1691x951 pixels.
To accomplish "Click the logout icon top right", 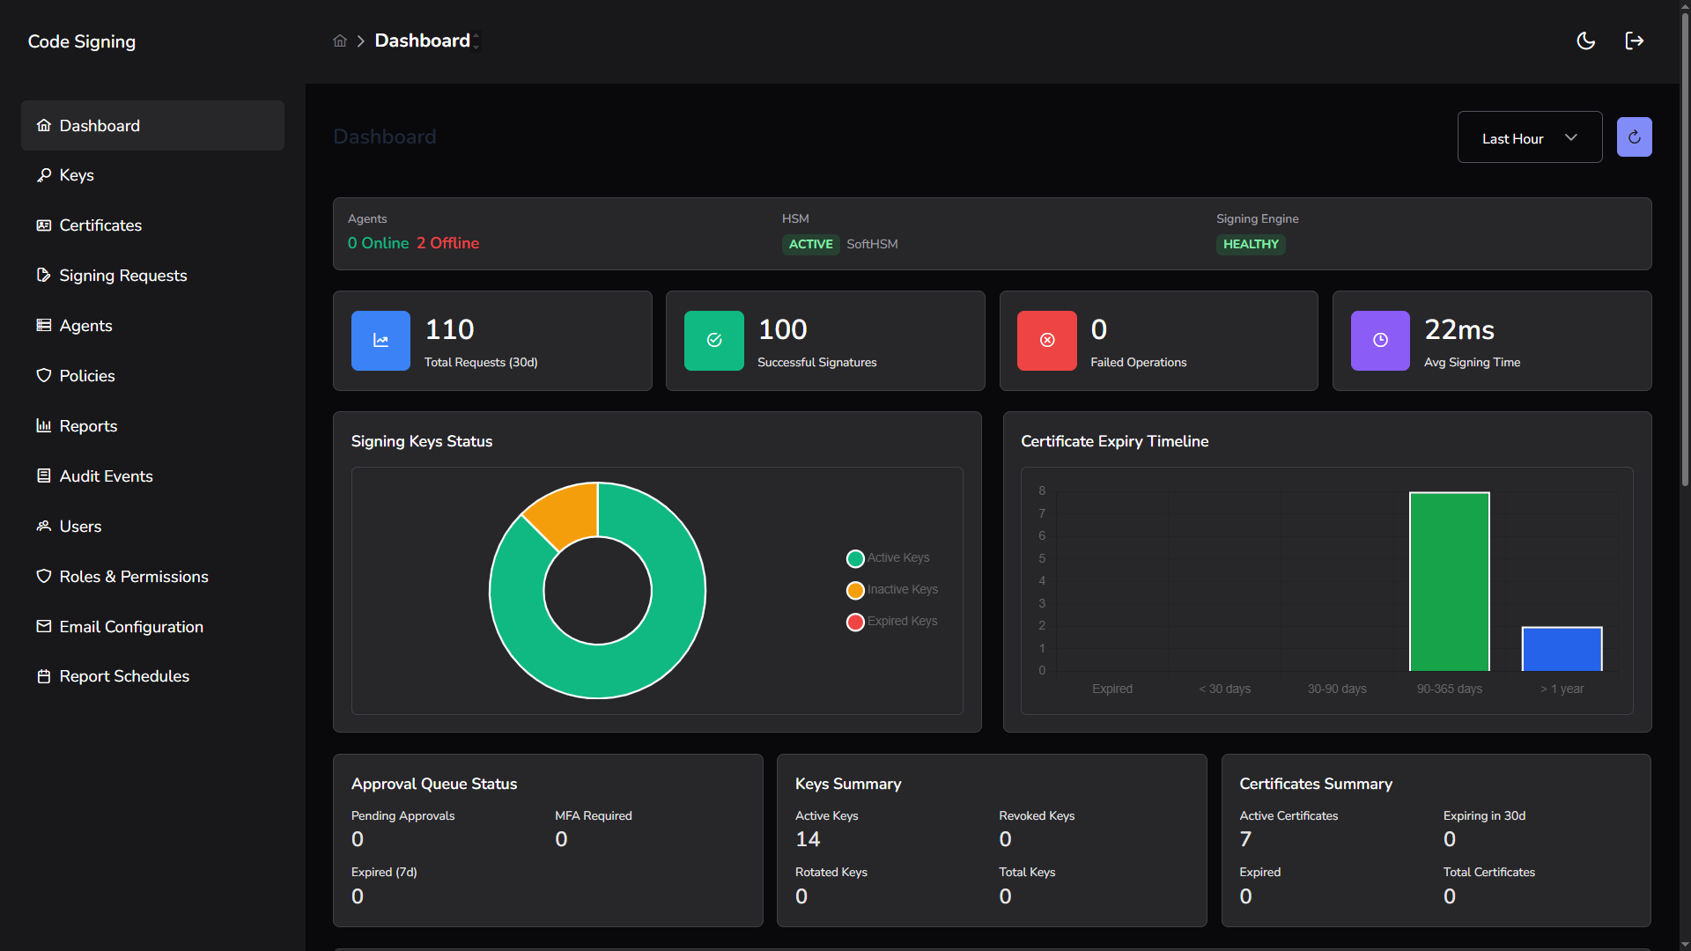I will [x=1635, y=41].
